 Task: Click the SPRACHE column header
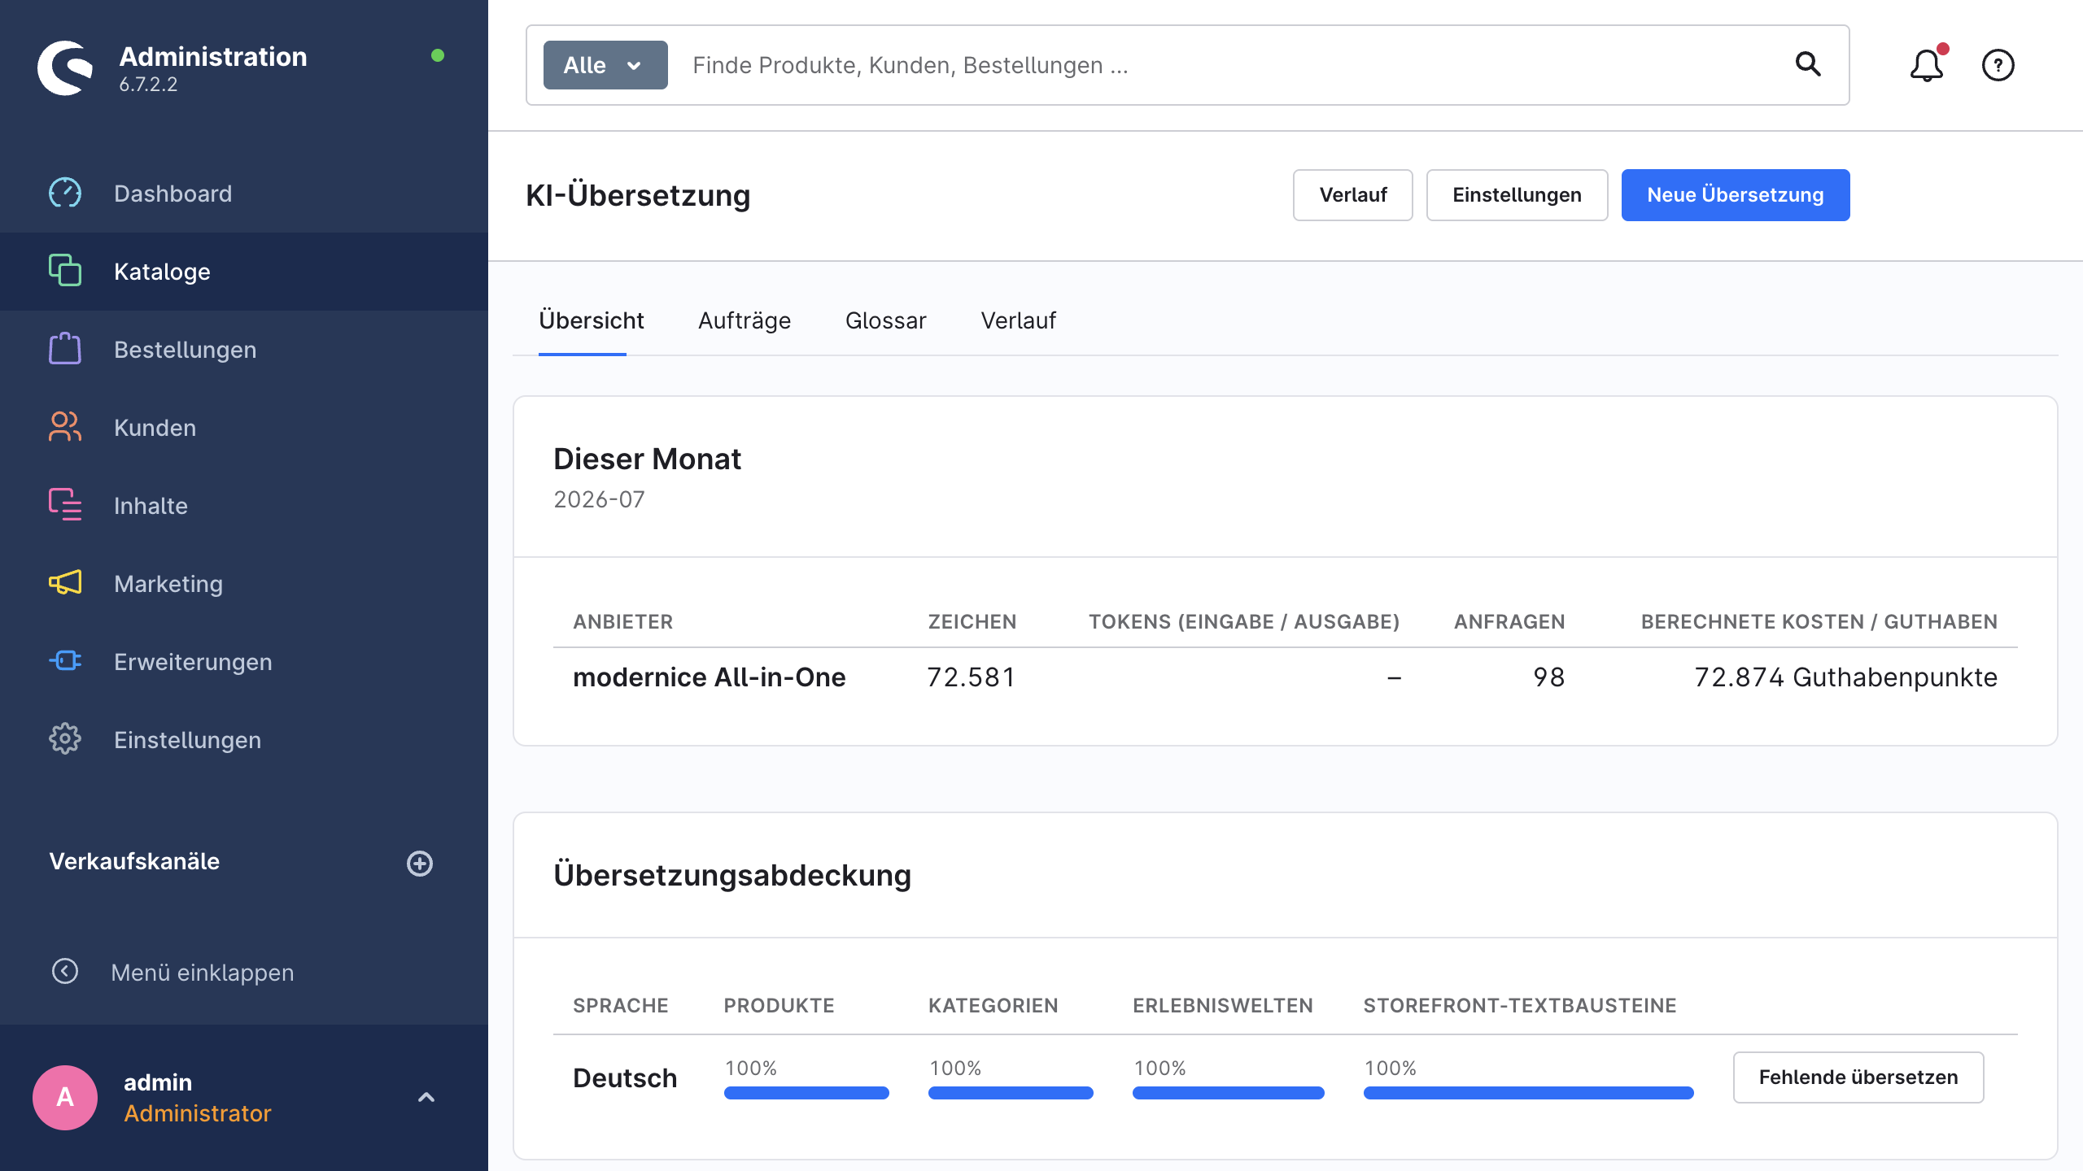click(x=621, y=1006)
